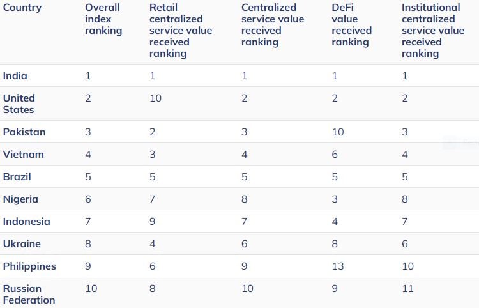Select the DeFi value received ranking header

click(x=350, y=25)
